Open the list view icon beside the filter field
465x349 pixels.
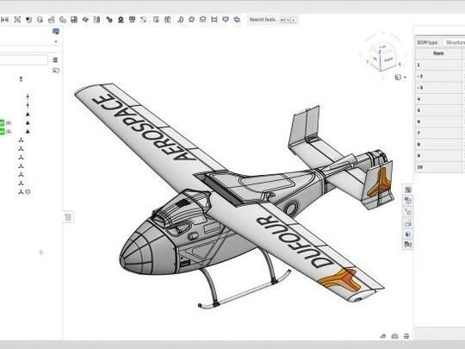coord(55,60)
